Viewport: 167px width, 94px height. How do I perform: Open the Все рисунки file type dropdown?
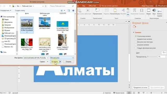62,58
